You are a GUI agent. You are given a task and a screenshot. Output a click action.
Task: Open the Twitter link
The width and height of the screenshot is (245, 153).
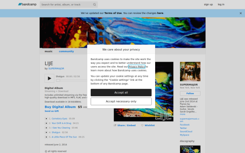[183, 128]
